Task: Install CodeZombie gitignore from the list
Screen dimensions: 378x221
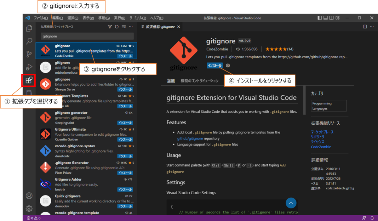Action: pyautogui.click(x=125, y=56)
